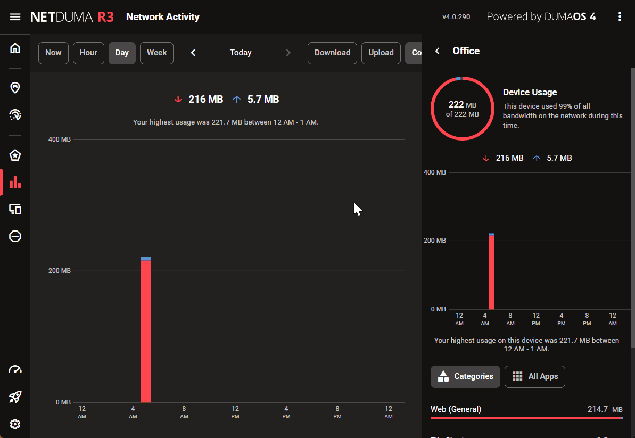Click the Now time range button

[x=53, y=53]
